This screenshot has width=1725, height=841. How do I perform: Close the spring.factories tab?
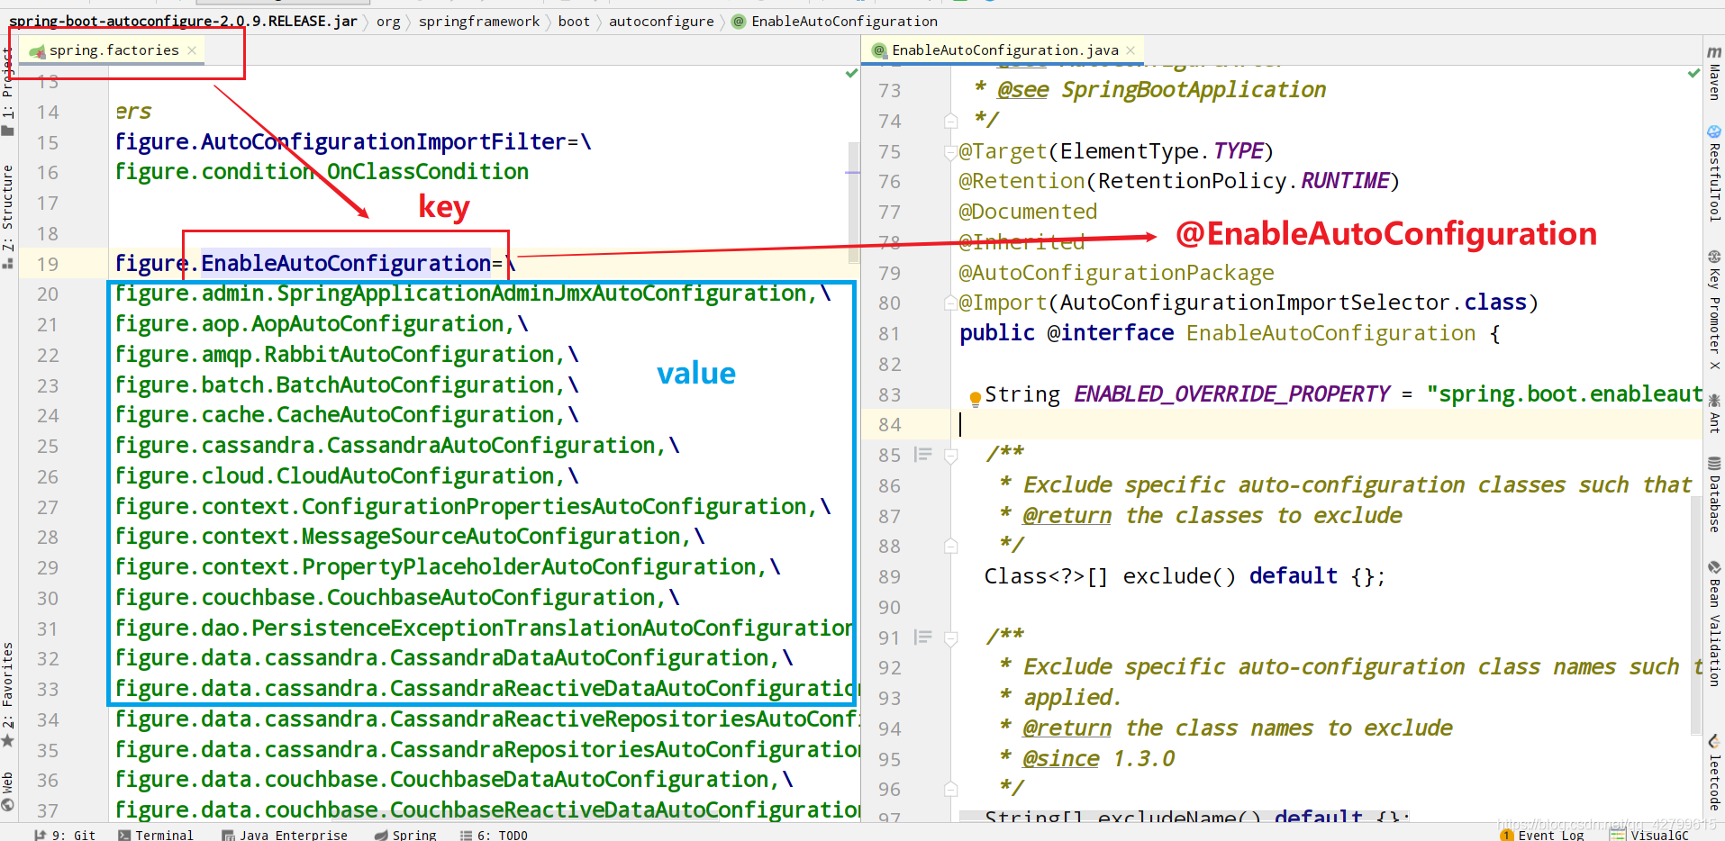pyautogui.click(x=192, y=50)
